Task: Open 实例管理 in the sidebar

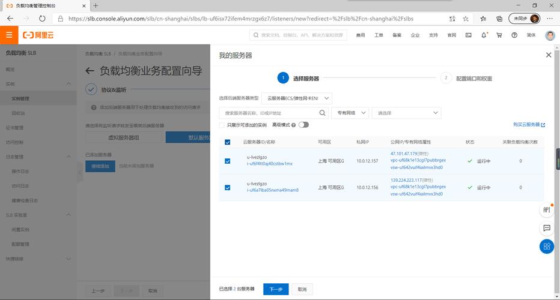Action: (x=20, y=98)
